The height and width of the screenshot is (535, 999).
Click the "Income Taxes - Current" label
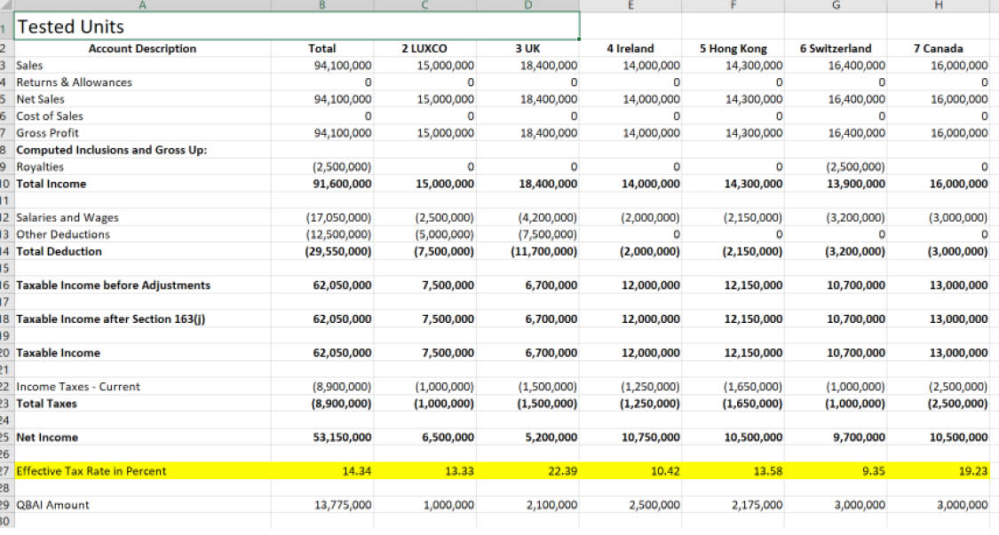(x=142, y=387)
